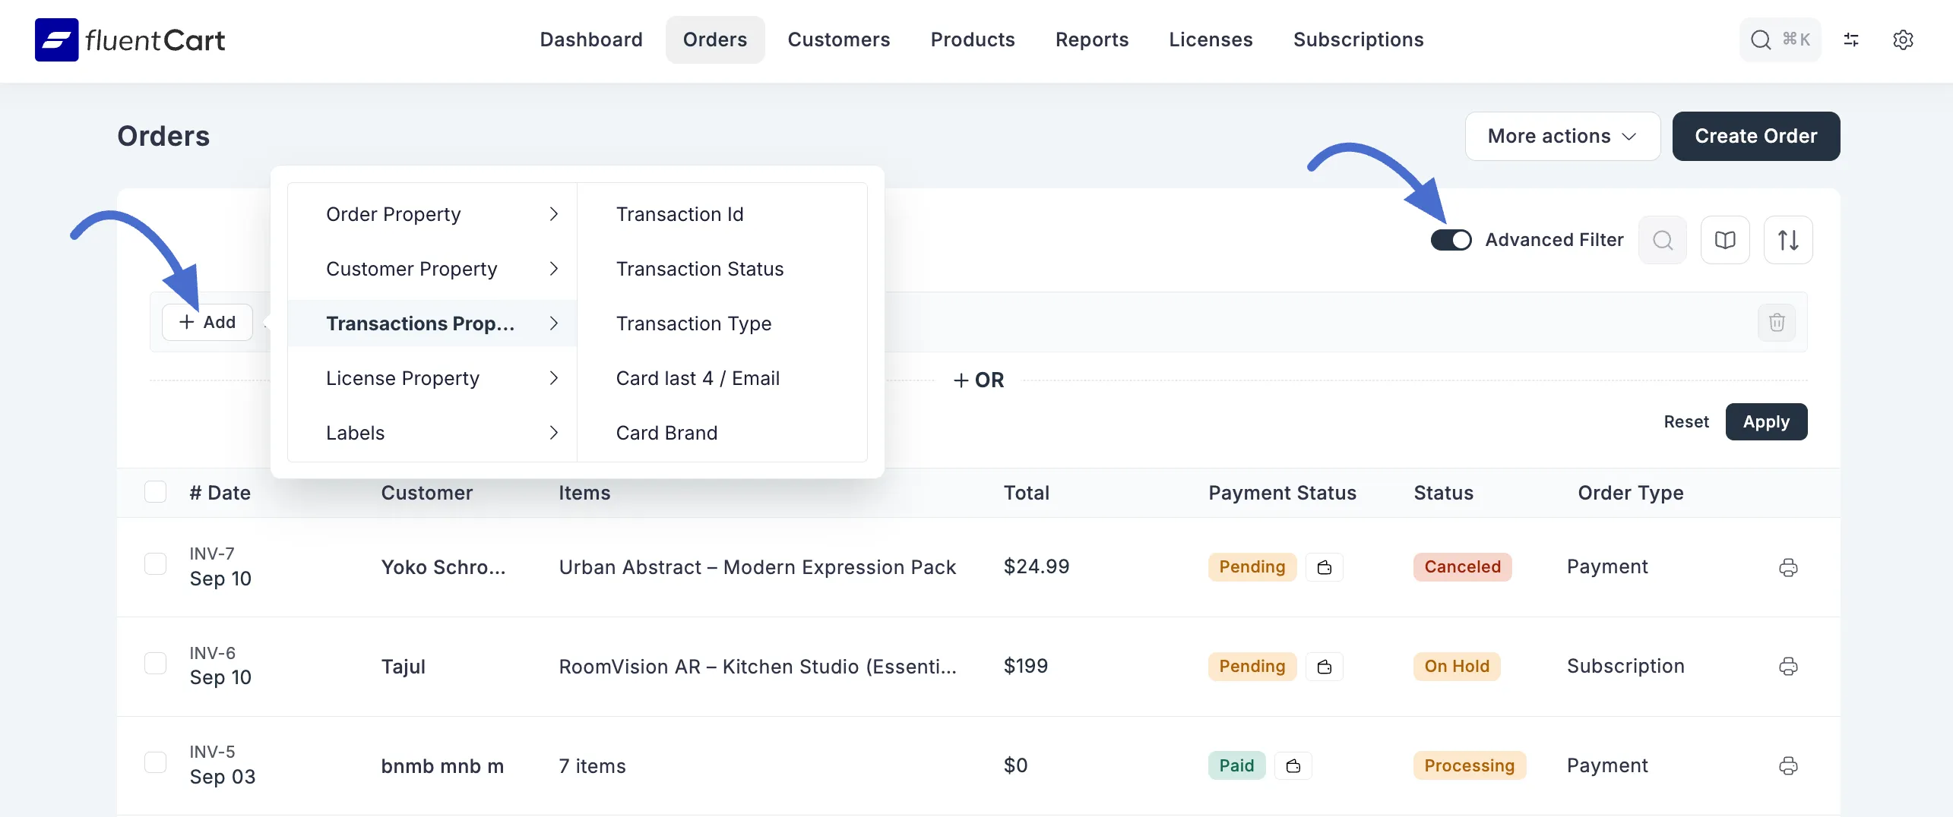1953x817 pixels.
Task: Print invoice INV-7 using its printer icon
Action: (x=1788, y=567)
